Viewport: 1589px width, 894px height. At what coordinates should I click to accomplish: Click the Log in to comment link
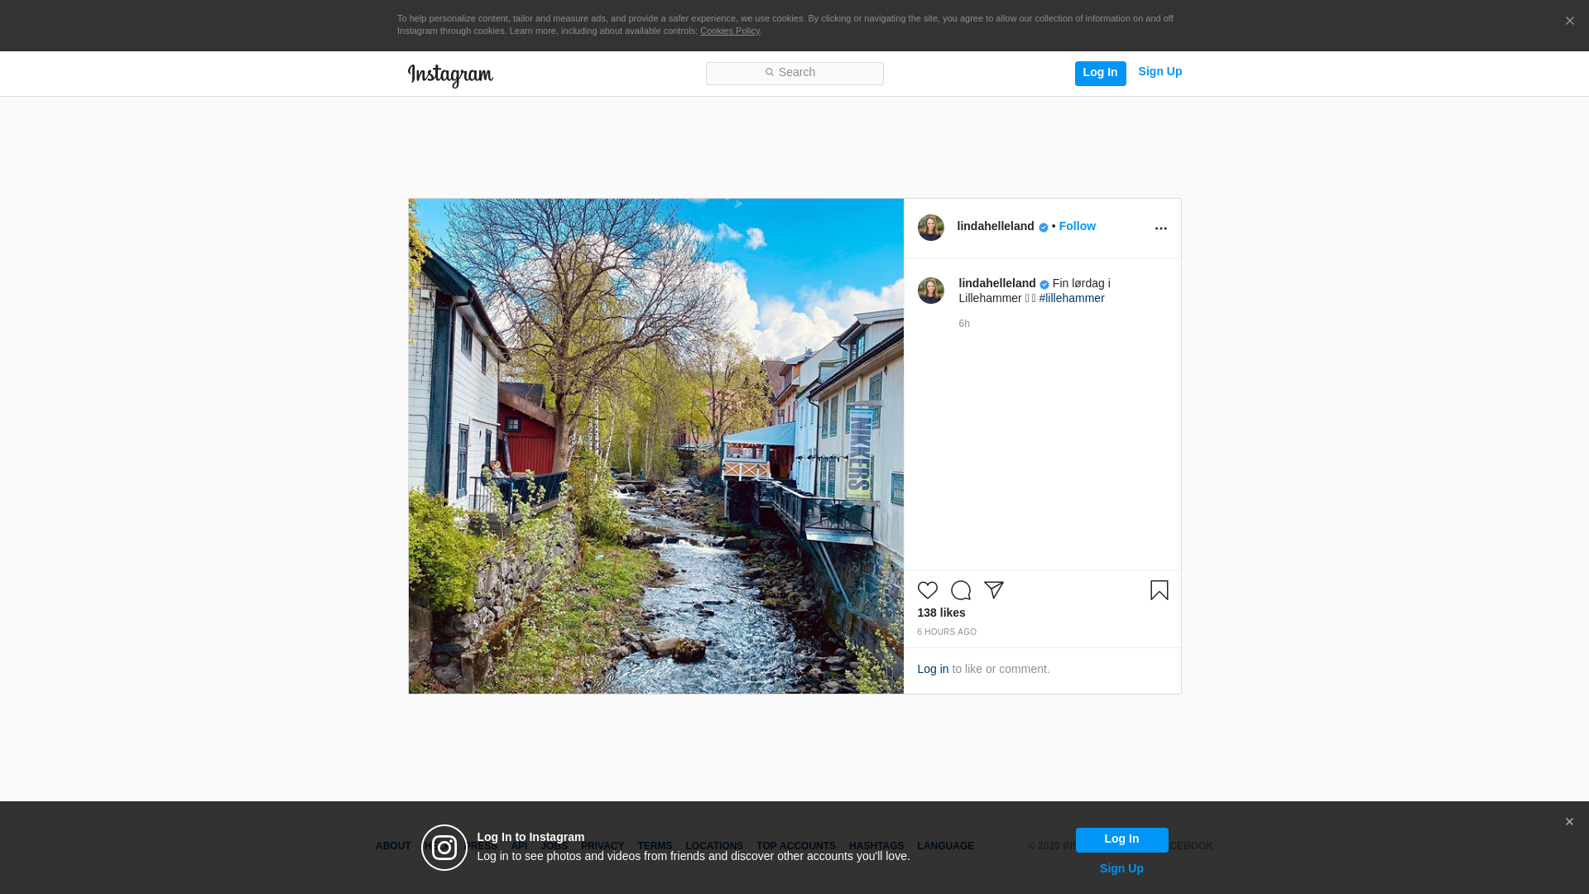click(933, 669)
